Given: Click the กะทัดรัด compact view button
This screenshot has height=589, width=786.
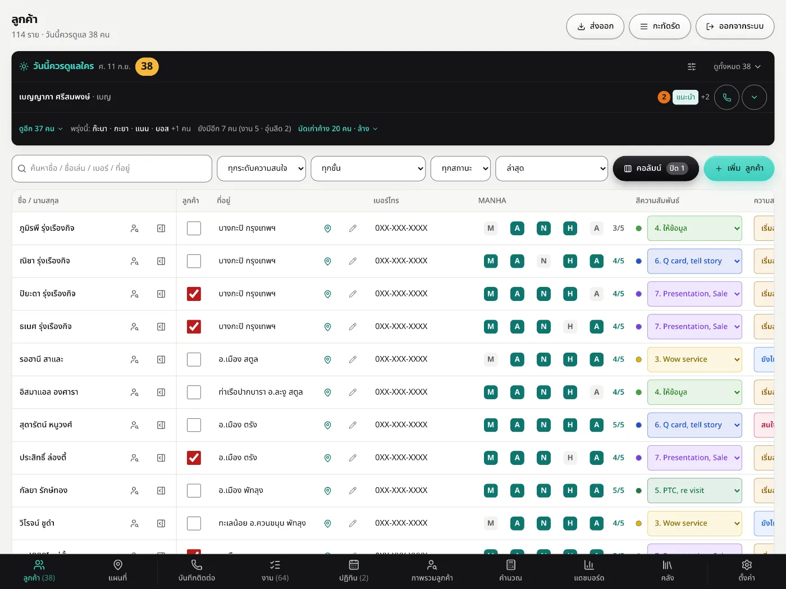Looking at the screenshot, I should [660, 26].
